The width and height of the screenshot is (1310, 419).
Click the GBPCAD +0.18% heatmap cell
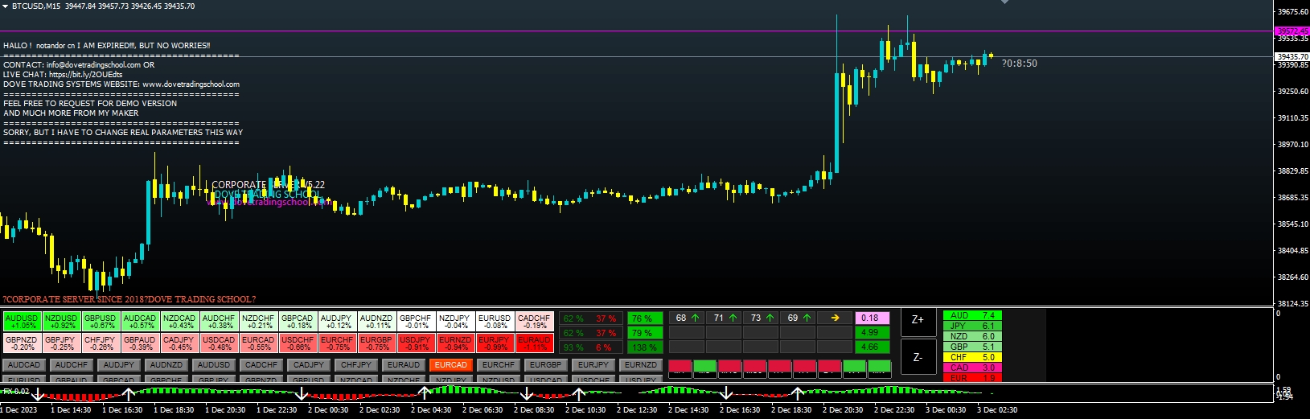[299, 322]
